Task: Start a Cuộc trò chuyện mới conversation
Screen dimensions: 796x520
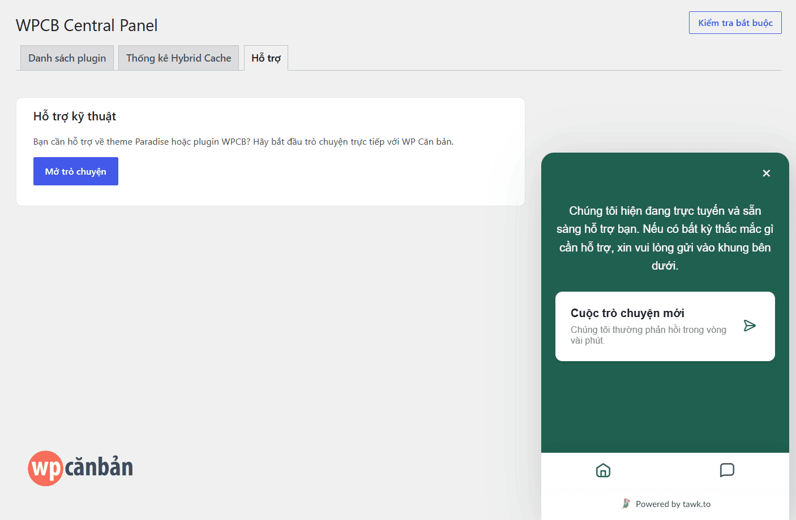Action: pos(665,326)
